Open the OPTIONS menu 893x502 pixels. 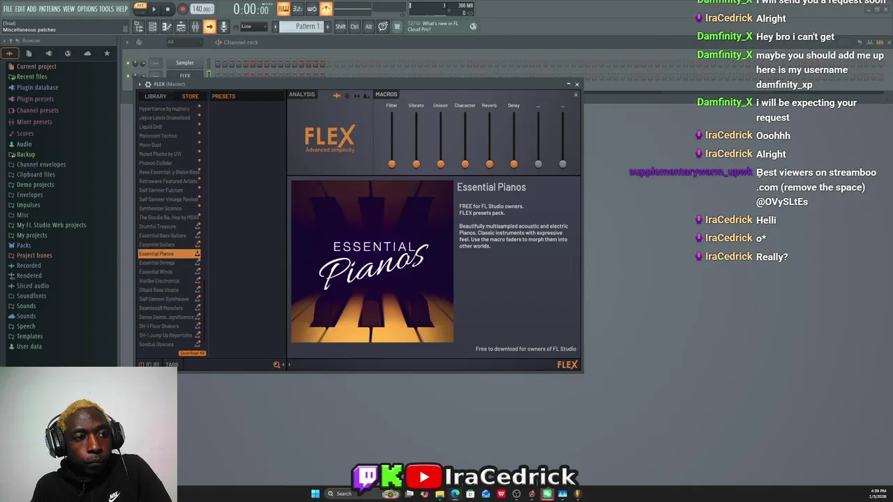coord(87,9)
